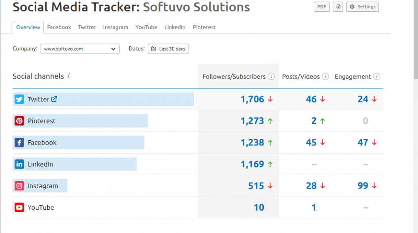Switch to the Pinterest tab
Screen dimensions: 418x233
[204, 27]
